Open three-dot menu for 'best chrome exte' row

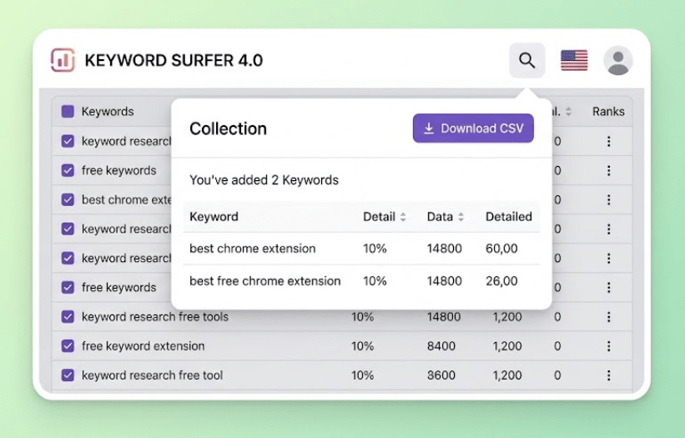pyautogui.click(x=608, y=199)
